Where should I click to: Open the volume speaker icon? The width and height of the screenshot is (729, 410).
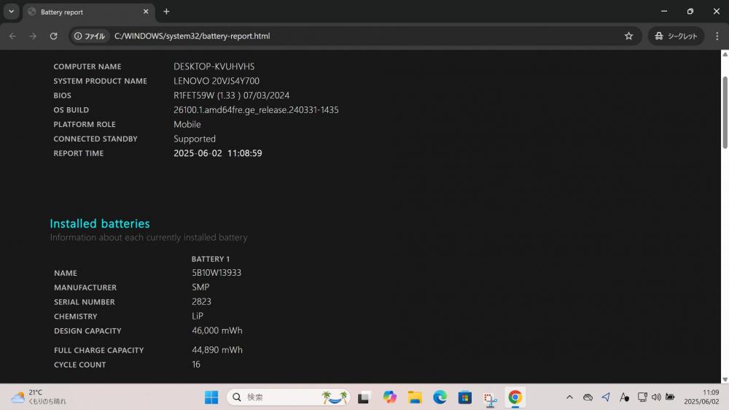click(x=656, y=397)
